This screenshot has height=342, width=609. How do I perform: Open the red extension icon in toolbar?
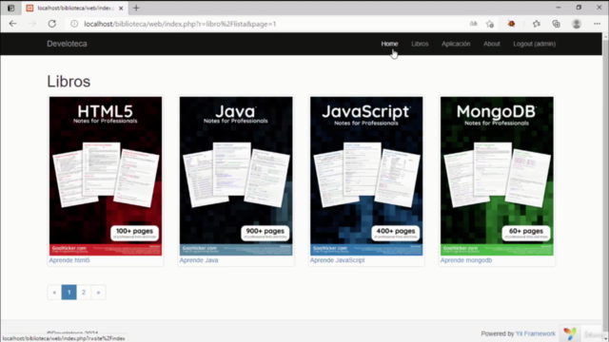[511, 24]
